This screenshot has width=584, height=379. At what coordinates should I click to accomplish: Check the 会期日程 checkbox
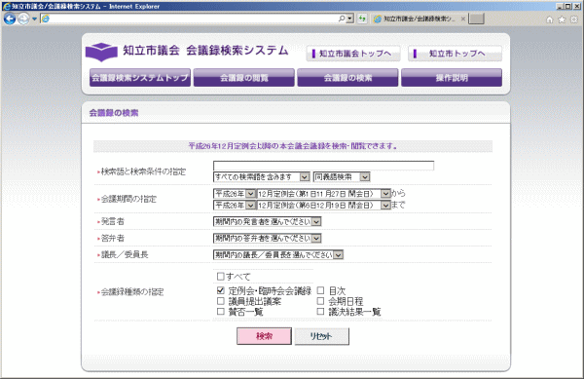click(320, 301)
